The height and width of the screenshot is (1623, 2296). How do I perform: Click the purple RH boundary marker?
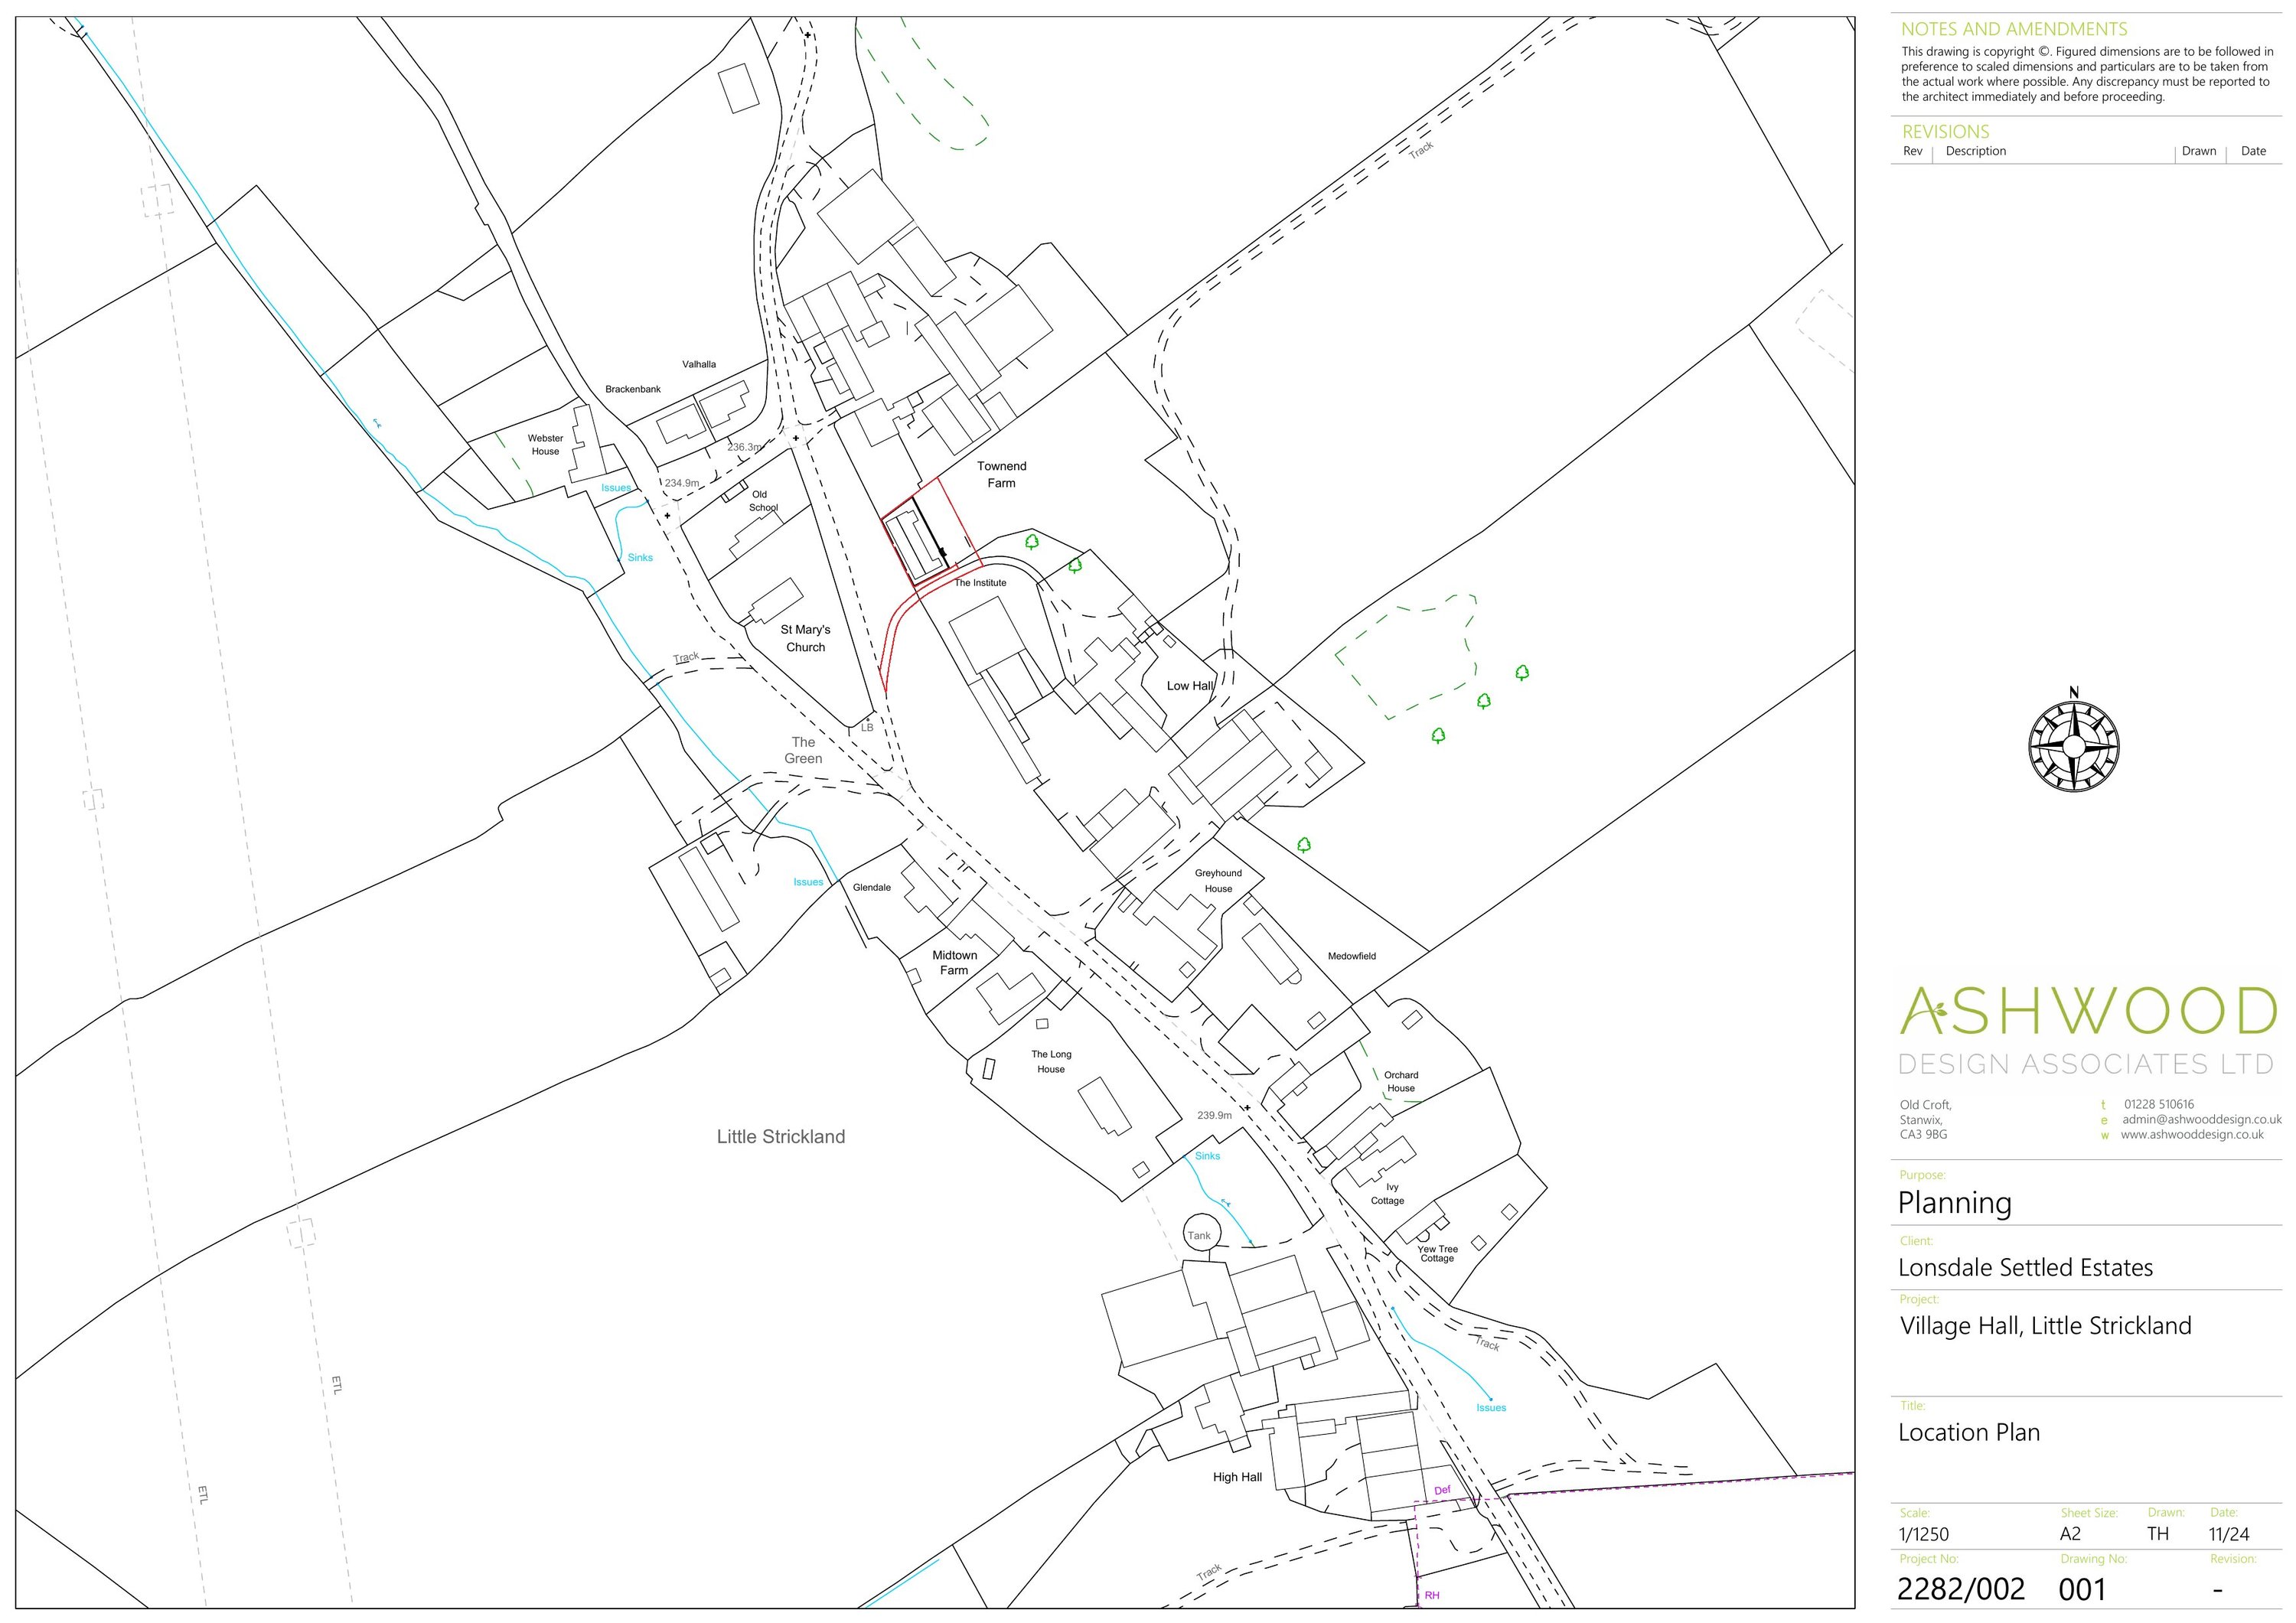pos(1431,1596)
